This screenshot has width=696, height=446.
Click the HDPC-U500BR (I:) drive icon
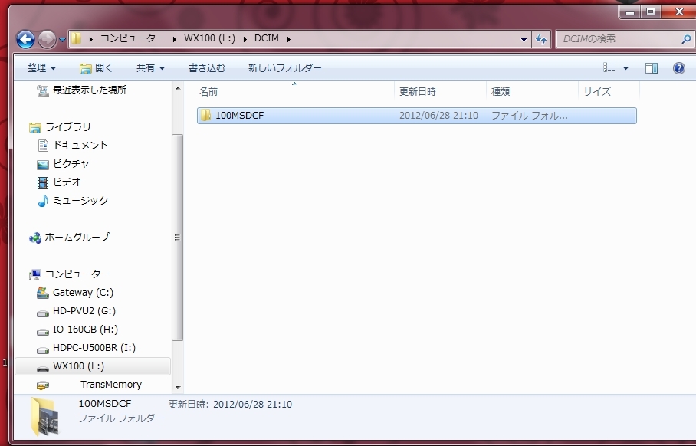[x=43, y=350]
